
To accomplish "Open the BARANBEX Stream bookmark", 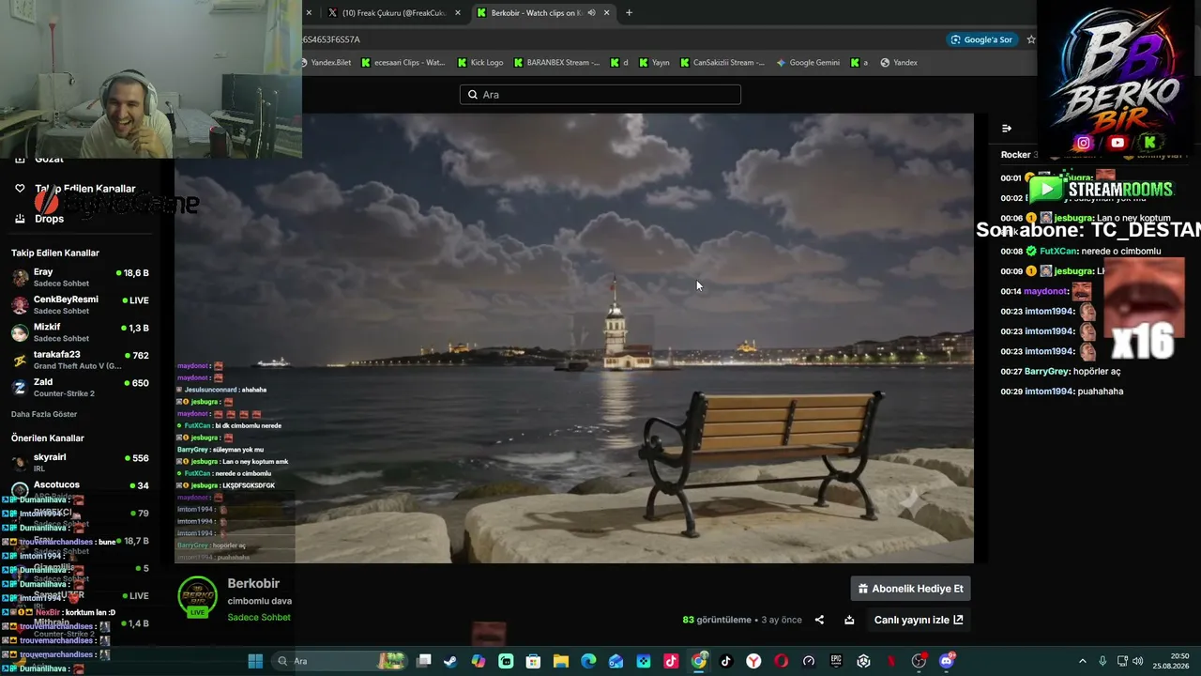I will pyautogui.click(x=556, y=63).
